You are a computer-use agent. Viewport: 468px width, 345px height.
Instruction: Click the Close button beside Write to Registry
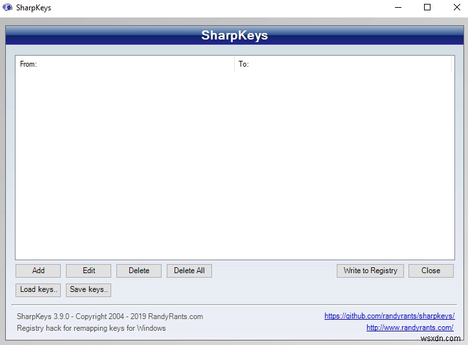click(x=431, y=271)
